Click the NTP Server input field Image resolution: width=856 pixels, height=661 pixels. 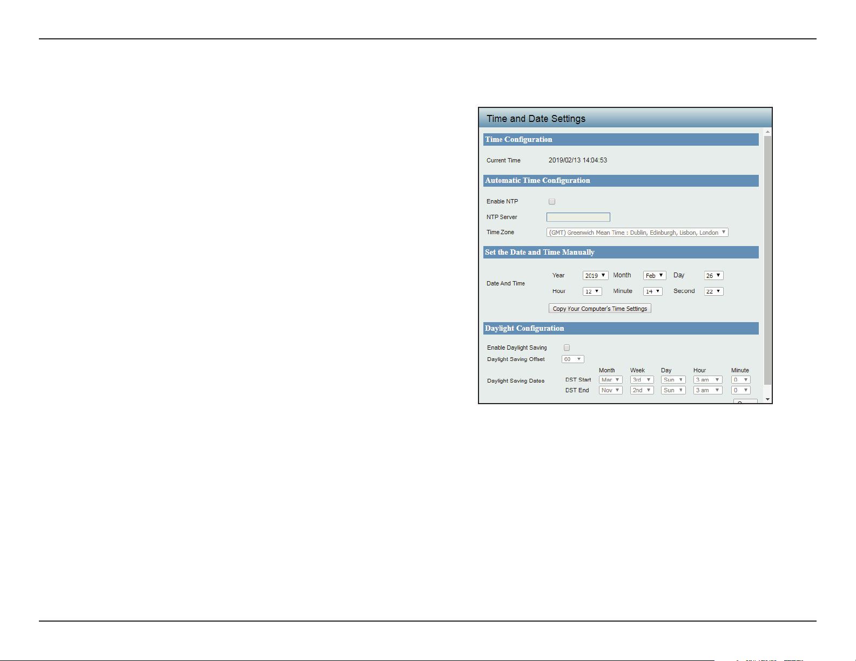point(578,217)
